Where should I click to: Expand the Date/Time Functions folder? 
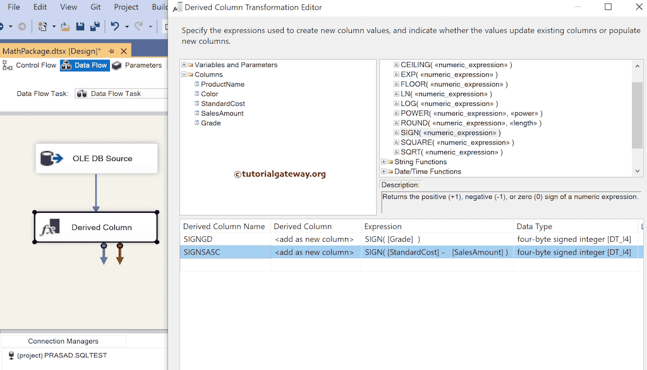(382, 171)
